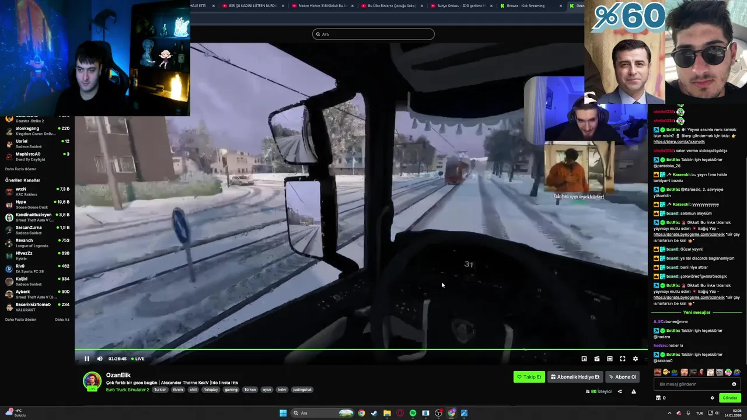This screenshot has height=420, width=747.
Task: Expand followed list with Daha Fazla Göster
Action: point(20,169)
